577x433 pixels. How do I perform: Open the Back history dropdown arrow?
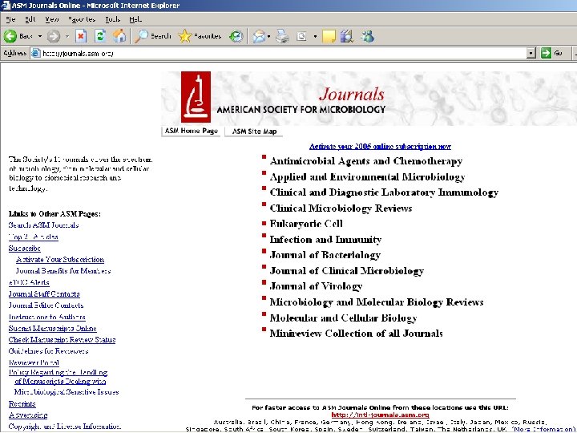coord(40,36)
